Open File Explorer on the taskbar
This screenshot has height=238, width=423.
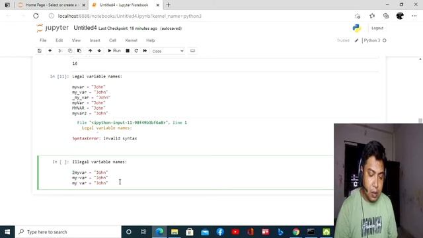[174, 232]
